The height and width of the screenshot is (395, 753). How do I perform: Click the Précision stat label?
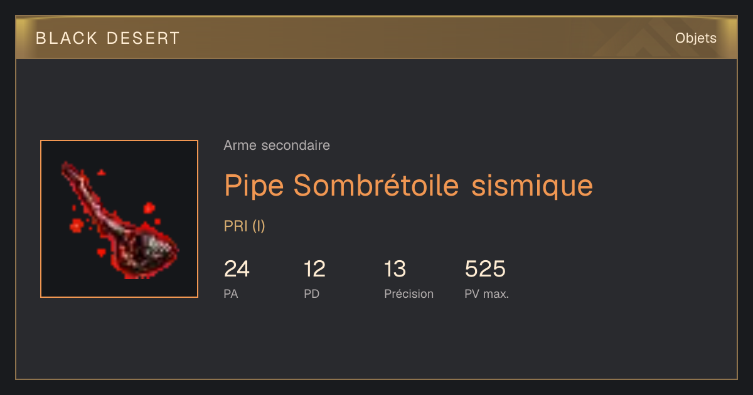point(409,293)
